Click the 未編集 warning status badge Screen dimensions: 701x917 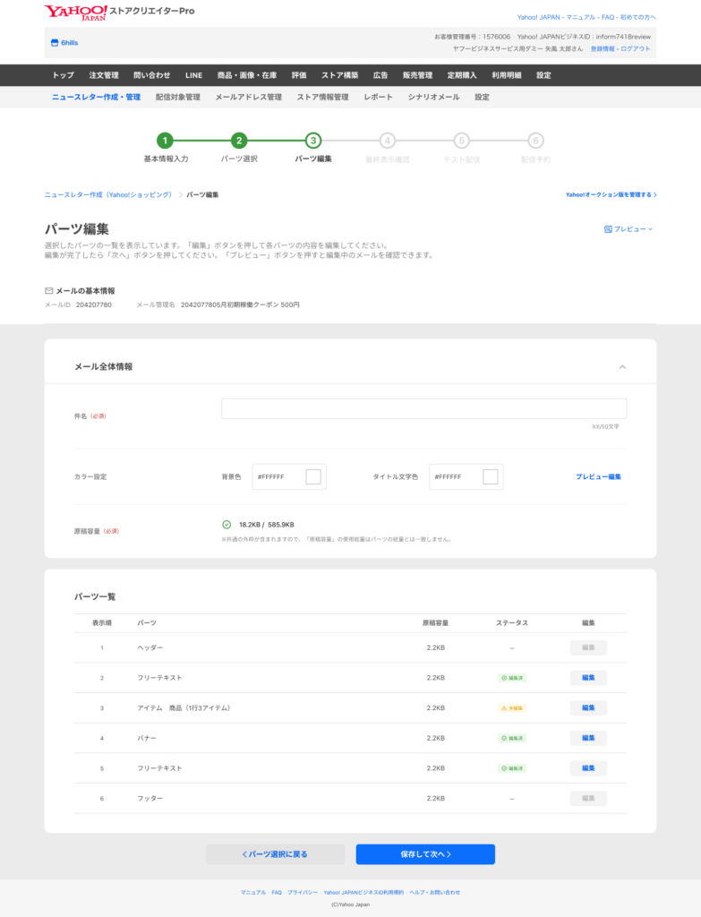(512, 707)
